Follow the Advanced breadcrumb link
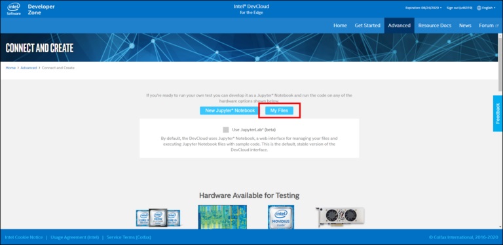 (x=29, y=68)
